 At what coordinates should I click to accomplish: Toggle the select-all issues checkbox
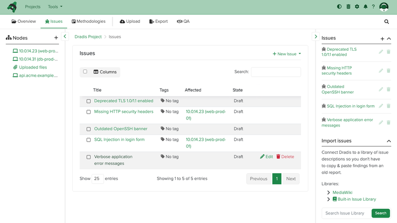85,72
